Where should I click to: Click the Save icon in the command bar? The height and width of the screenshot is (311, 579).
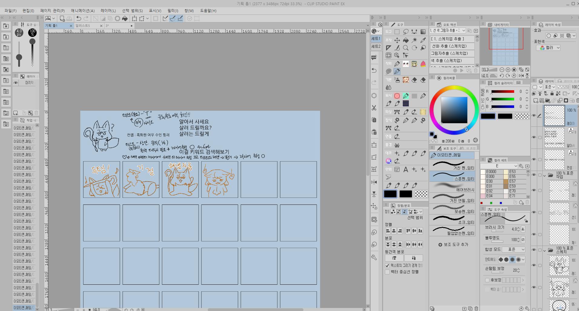(x=69, y=18)
